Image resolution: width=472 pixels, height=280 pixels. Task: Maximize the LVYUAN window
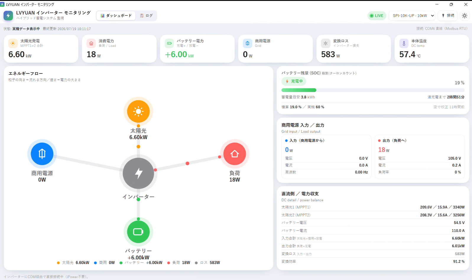point(451,4)
